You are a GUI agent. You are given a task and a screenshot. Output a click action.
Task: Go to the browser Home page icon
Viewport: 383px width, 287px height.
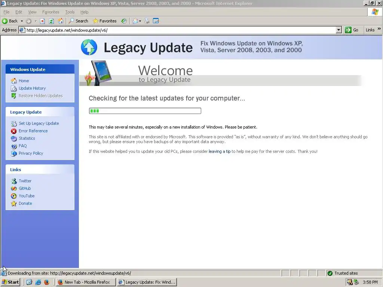pos(61,21)
